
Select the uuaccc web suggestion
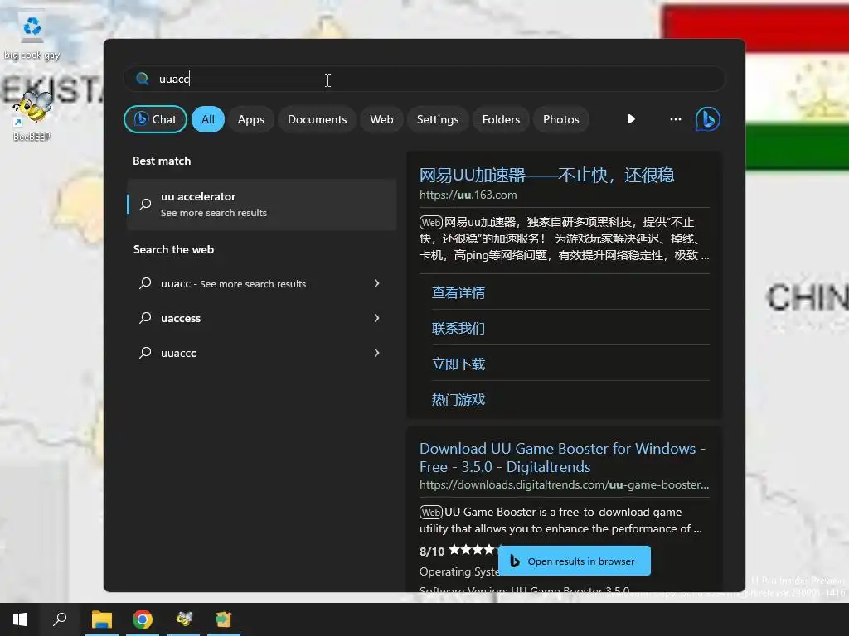(x=261, y=353)
